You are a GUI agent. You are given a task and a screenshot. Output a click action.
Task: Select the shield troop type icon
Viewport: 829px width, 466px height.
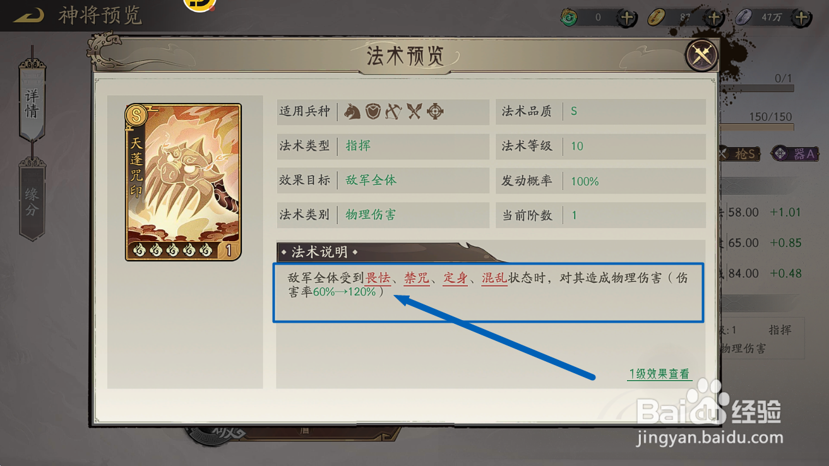373,112
